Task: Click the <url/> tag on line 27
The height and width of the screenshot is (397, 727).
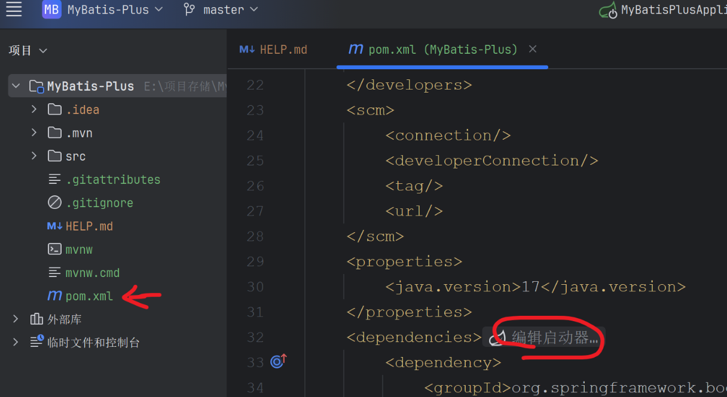Action: point(414,211)
